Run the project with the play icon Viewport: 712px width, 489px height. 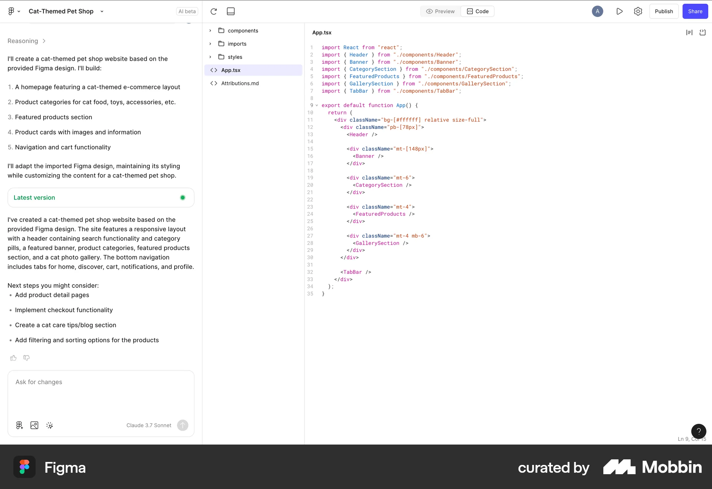[619, 11]
